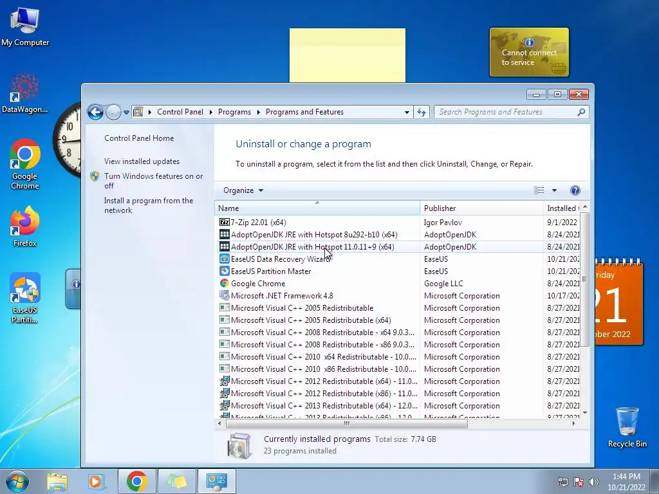Open Control Panel Home link

[139, 138]
